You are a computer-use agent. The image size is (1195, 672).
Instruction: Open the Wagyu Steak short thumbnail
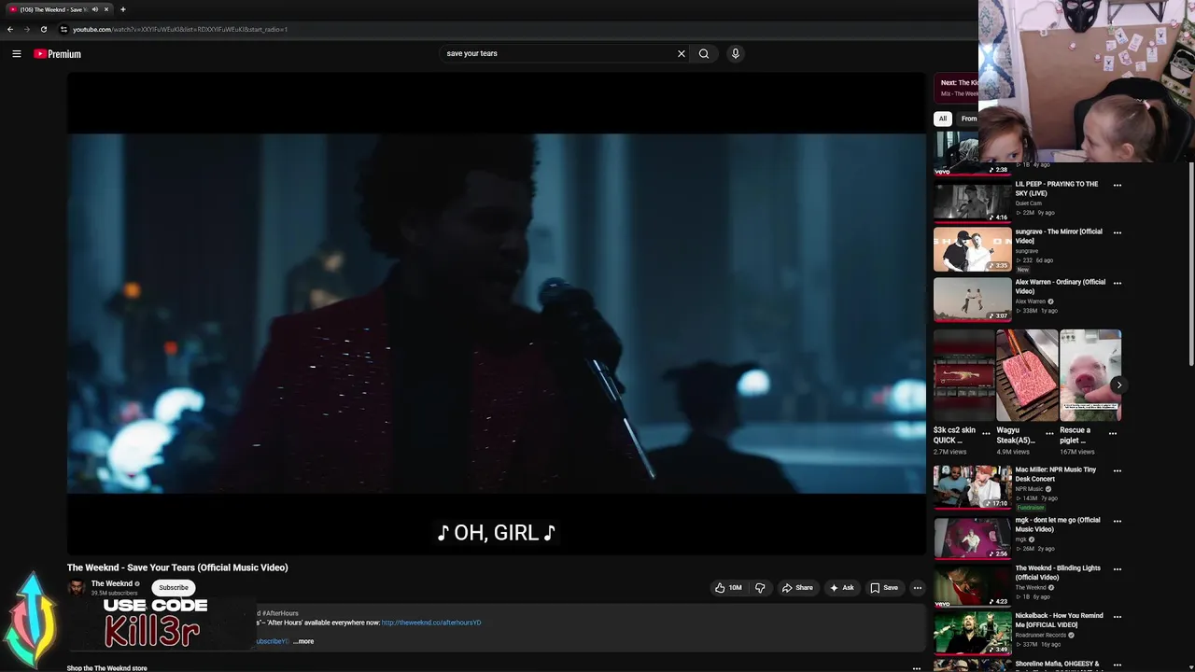tap(1027, 375)
